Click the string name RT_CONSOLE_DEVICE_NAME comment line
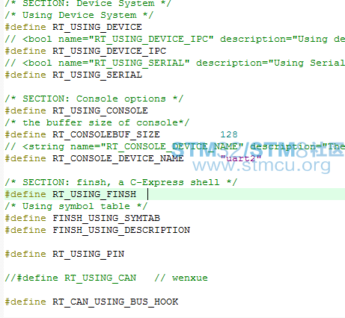Screen dimensions: 345x318 [x=175, y=146]
